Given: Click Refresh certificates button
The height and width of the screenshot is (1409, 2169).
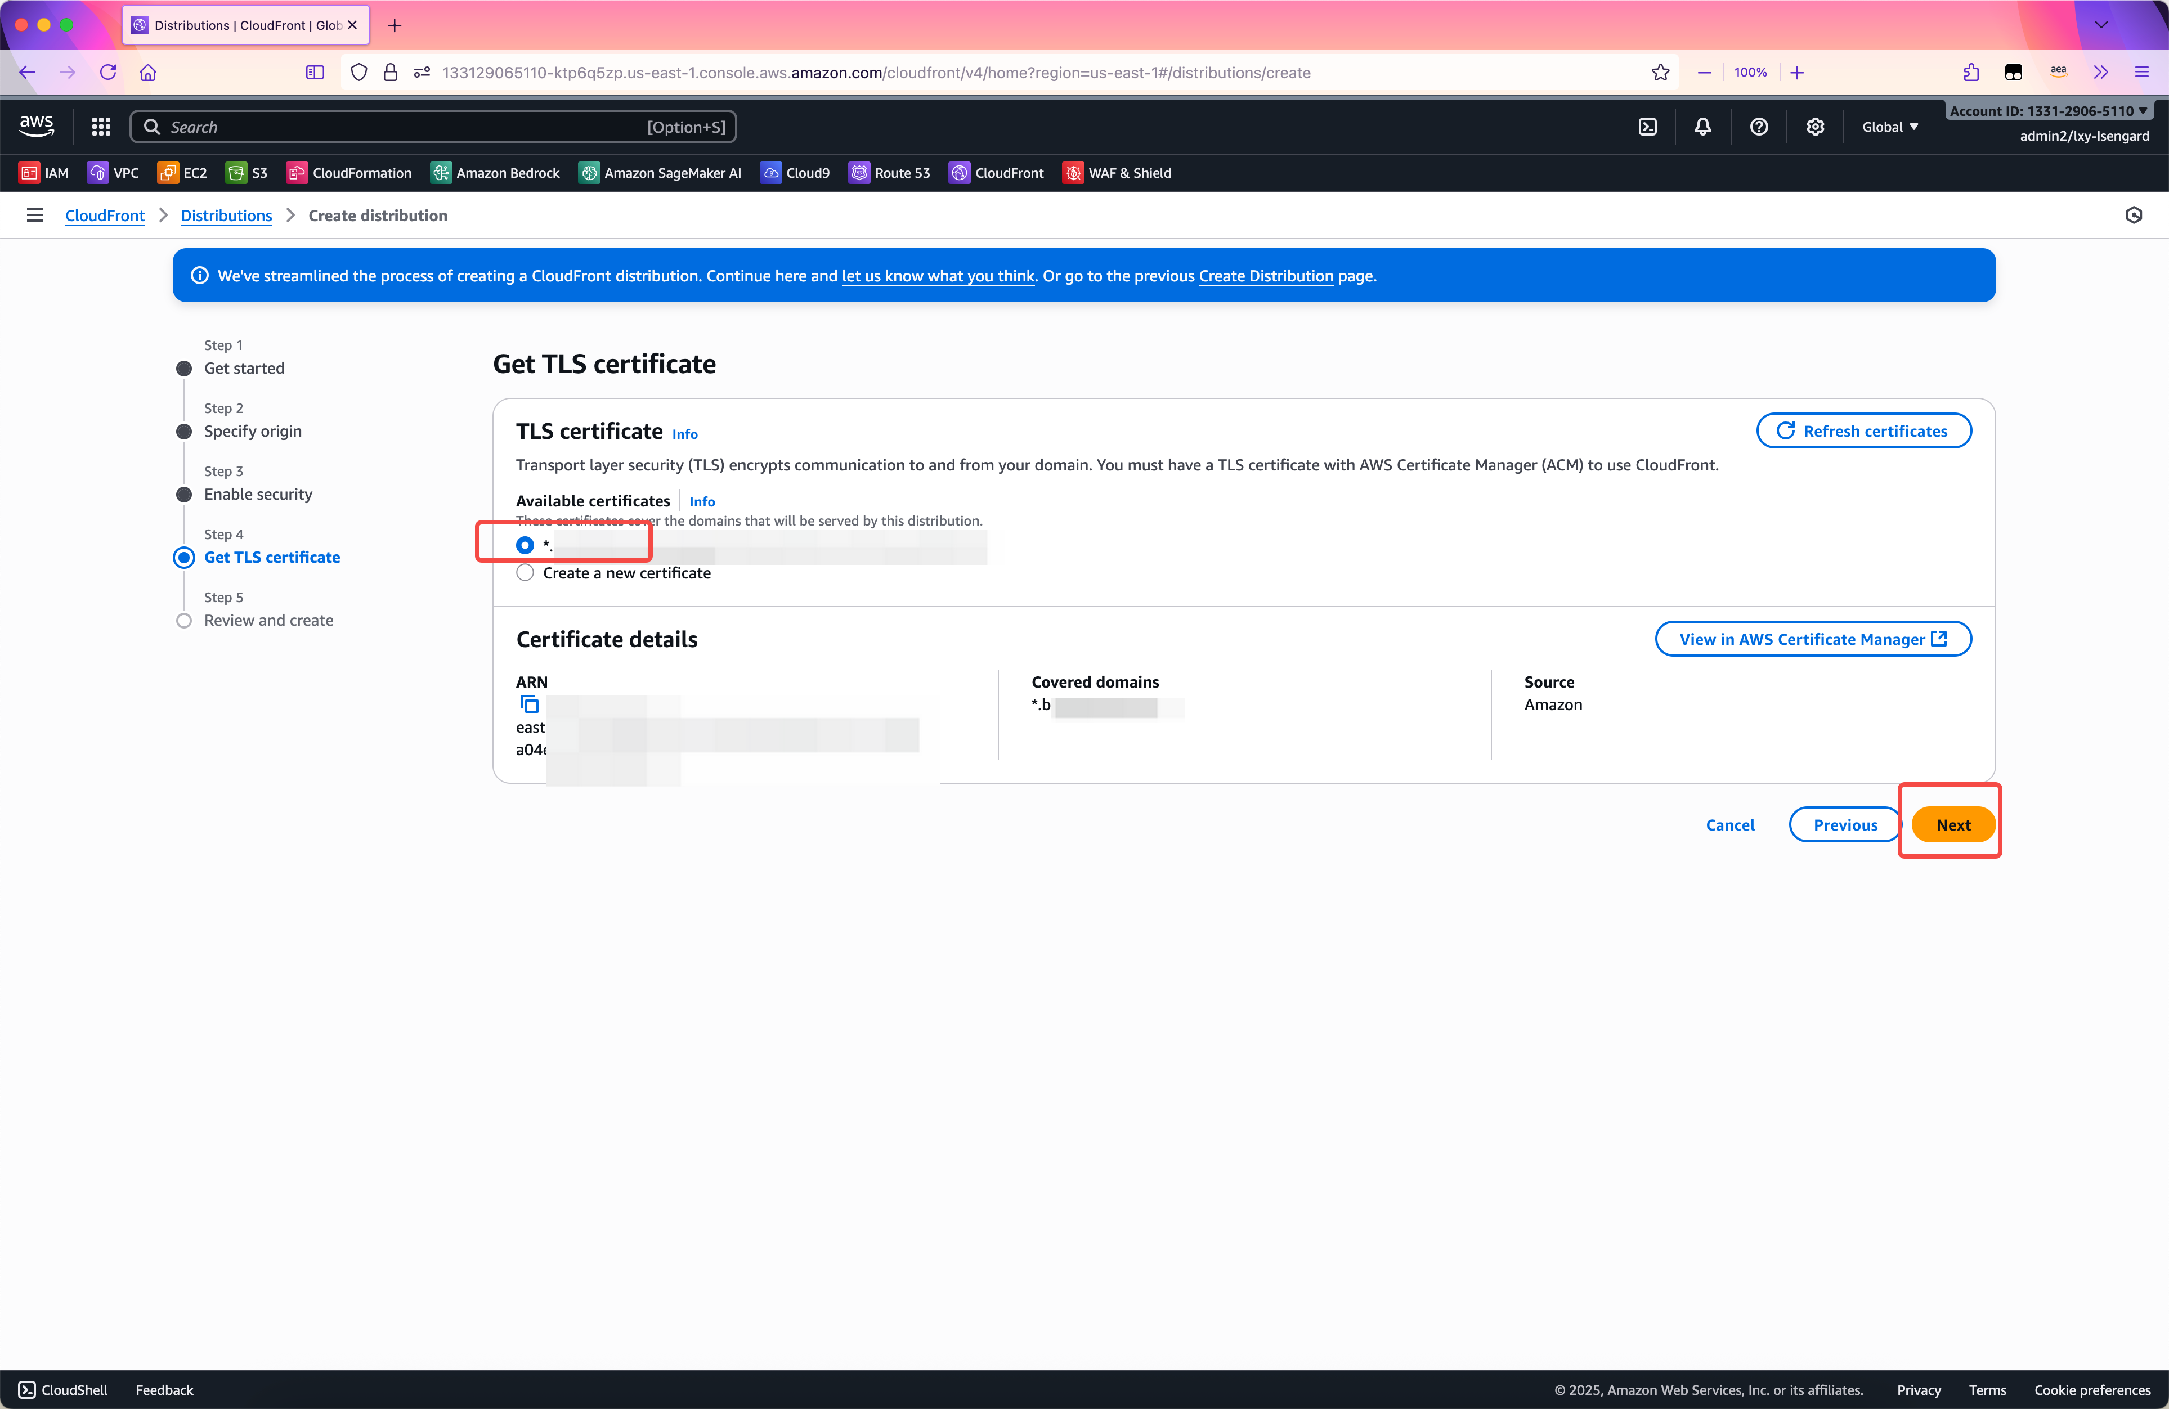Looking at the screenshot, I should pyautogui.click(x=1864, y=431).
